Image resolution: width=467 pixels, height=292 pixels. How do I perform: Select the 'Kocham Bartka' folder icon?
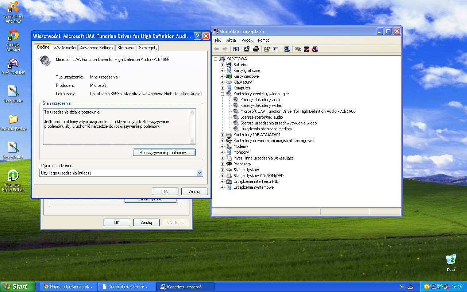tap(13, 122)
